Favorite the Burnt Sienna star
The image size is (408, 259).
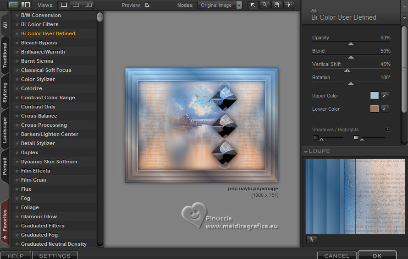pos(17,61)
